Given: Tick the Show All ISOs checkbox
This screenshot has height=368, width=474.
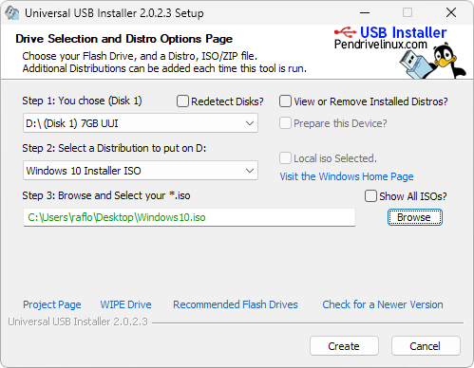Looking at the screenshot, I should click(370, 196).
